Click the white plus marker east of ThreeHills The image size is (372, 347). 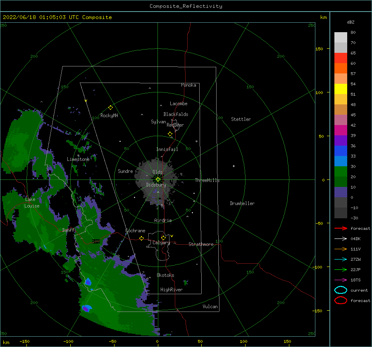[234, 166]
